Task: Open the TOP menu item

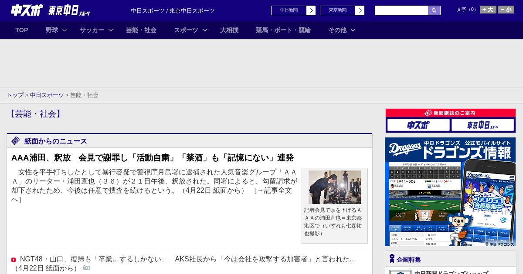Action: (x=22, y=30)
